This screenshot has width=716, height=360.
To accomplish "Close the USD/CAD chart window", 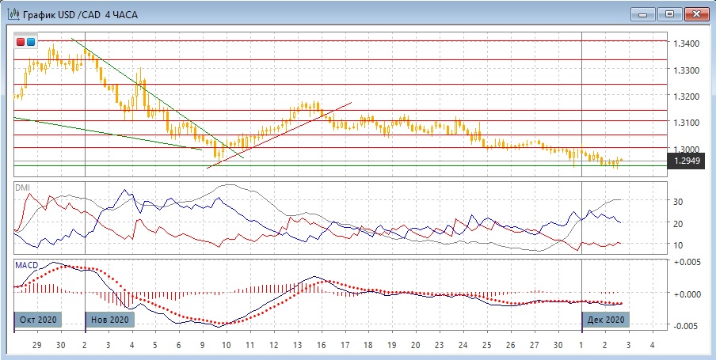I will point(696,13).
